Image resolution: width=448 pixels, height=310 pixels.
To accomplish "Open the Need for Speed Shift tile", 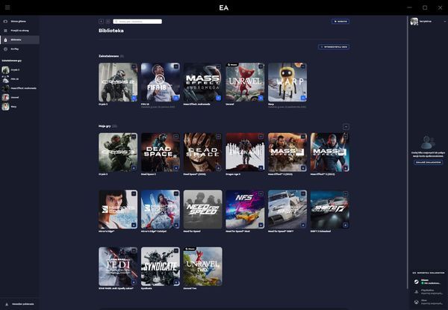I will (x=287, y=209).
